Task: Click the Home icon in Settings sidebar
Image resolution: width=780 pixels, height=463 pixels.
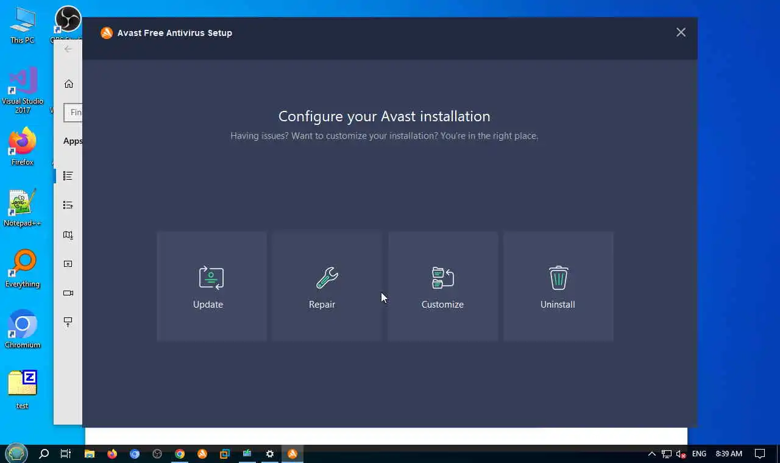Action: tap(68, 83)
